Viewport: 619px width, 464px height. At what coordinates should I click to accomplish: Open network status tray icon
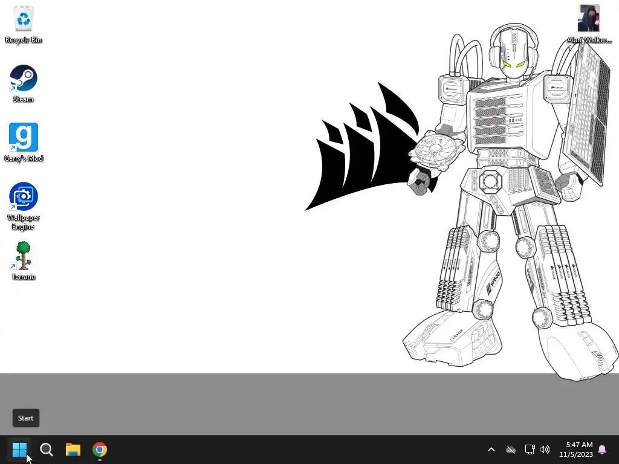530,449
